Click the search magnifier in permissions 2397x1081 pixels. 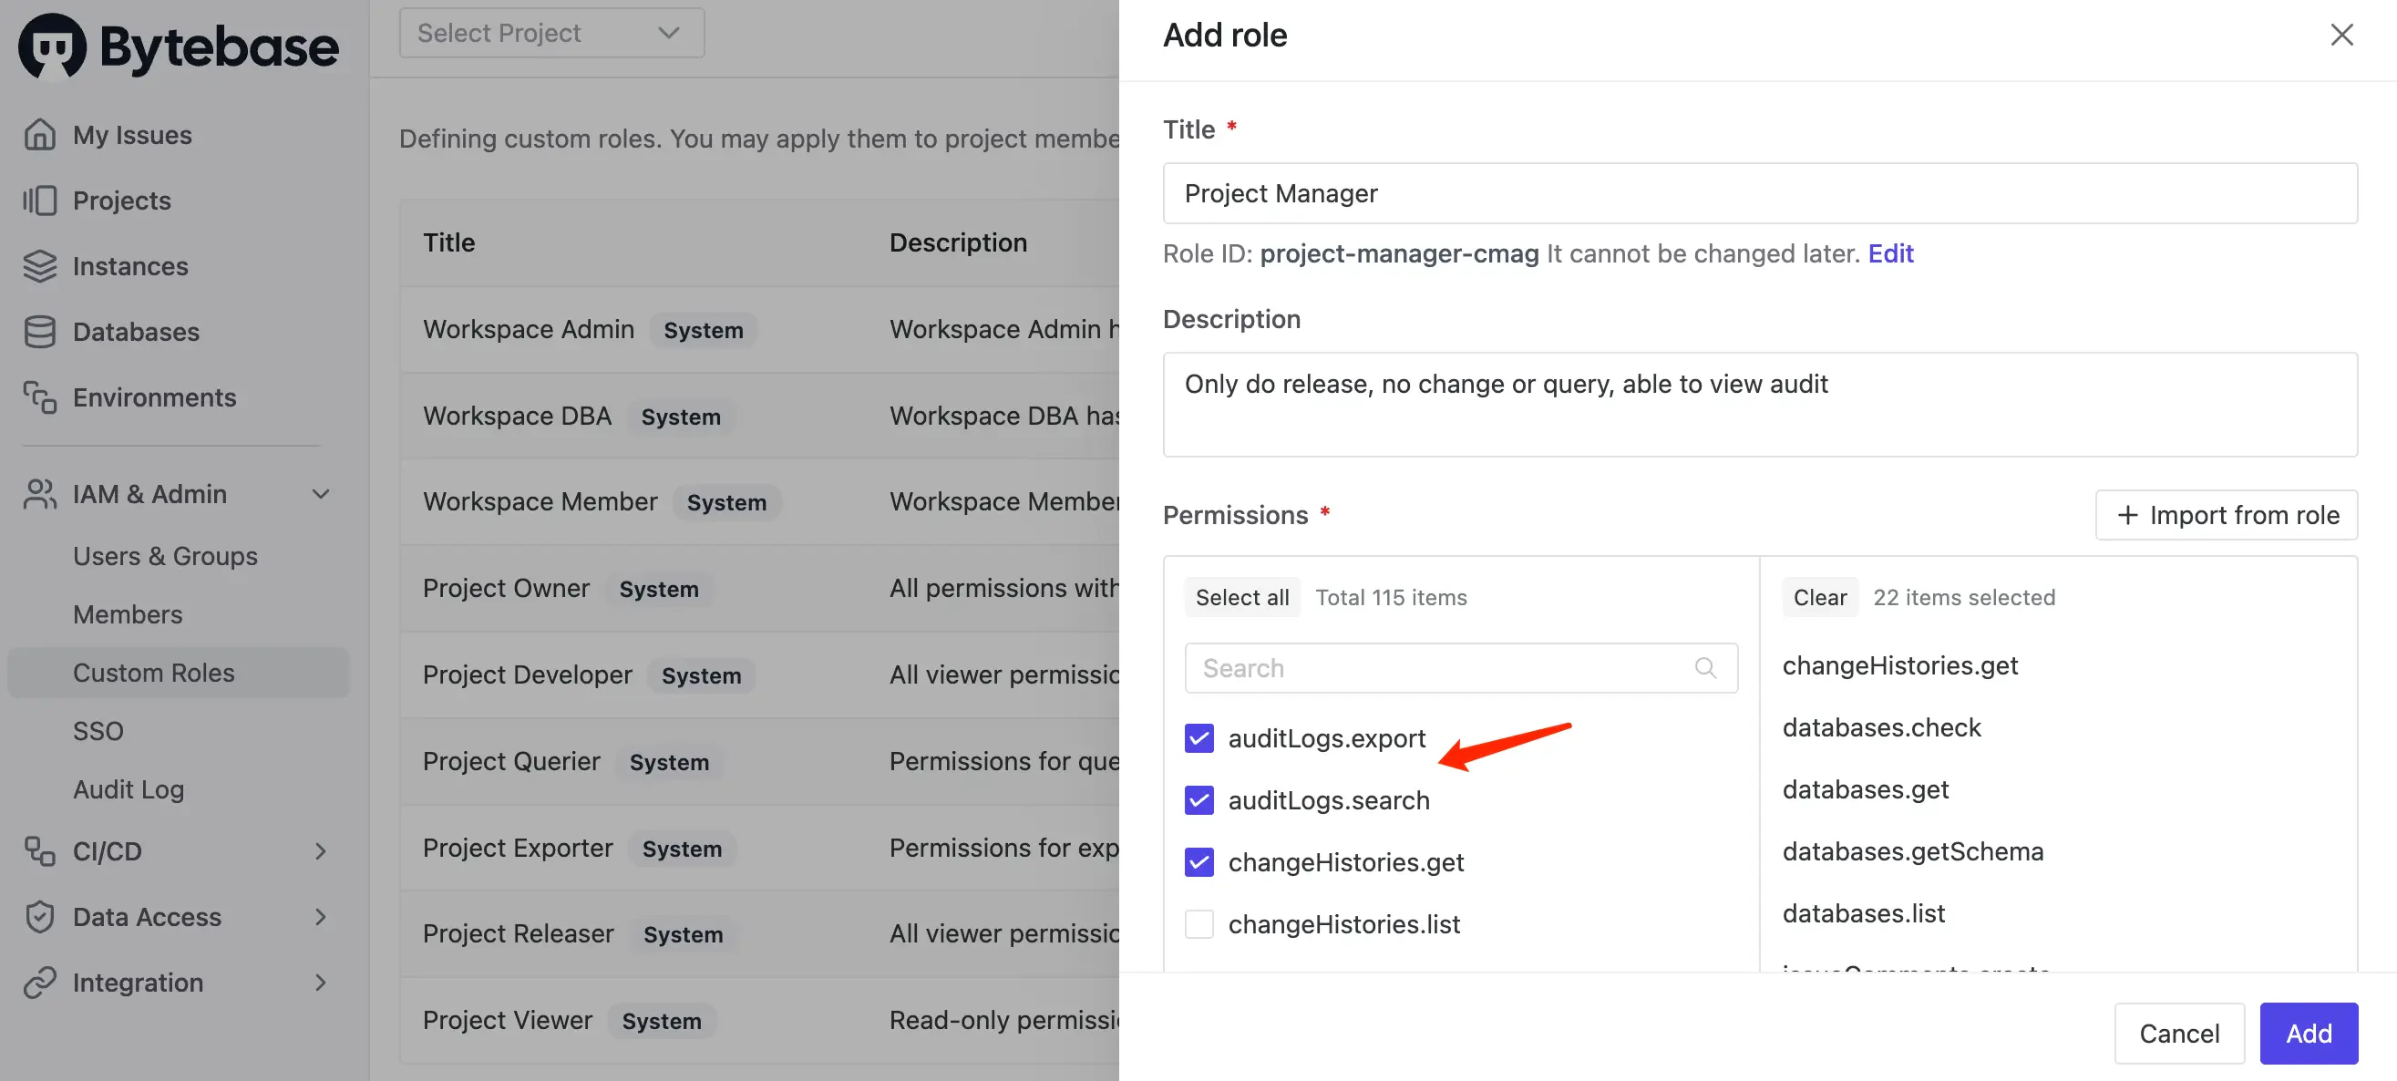pos(1704,668)
